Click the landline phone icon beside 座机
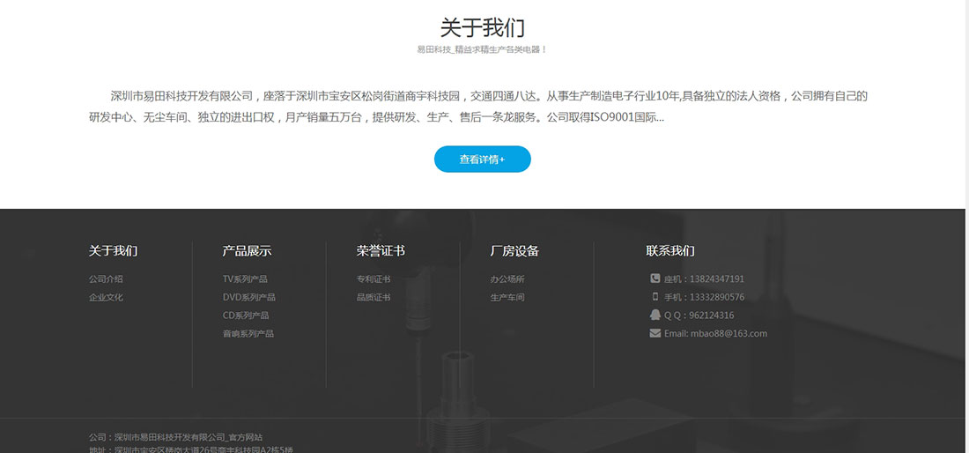Image resolution: width=969 pixels, height=453 pixels. [x=655, y=279]
